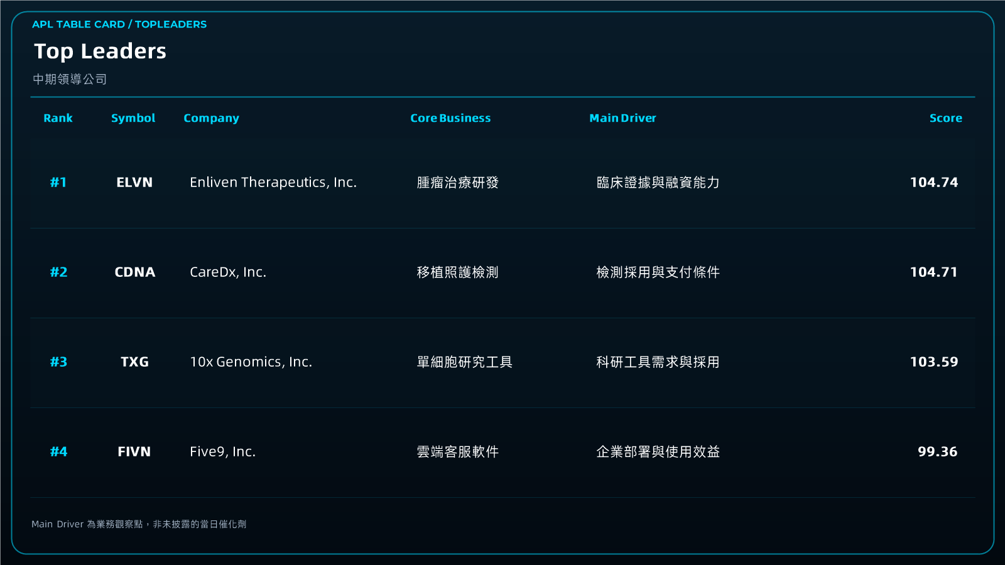Click the Rank column header

point(58,118)
